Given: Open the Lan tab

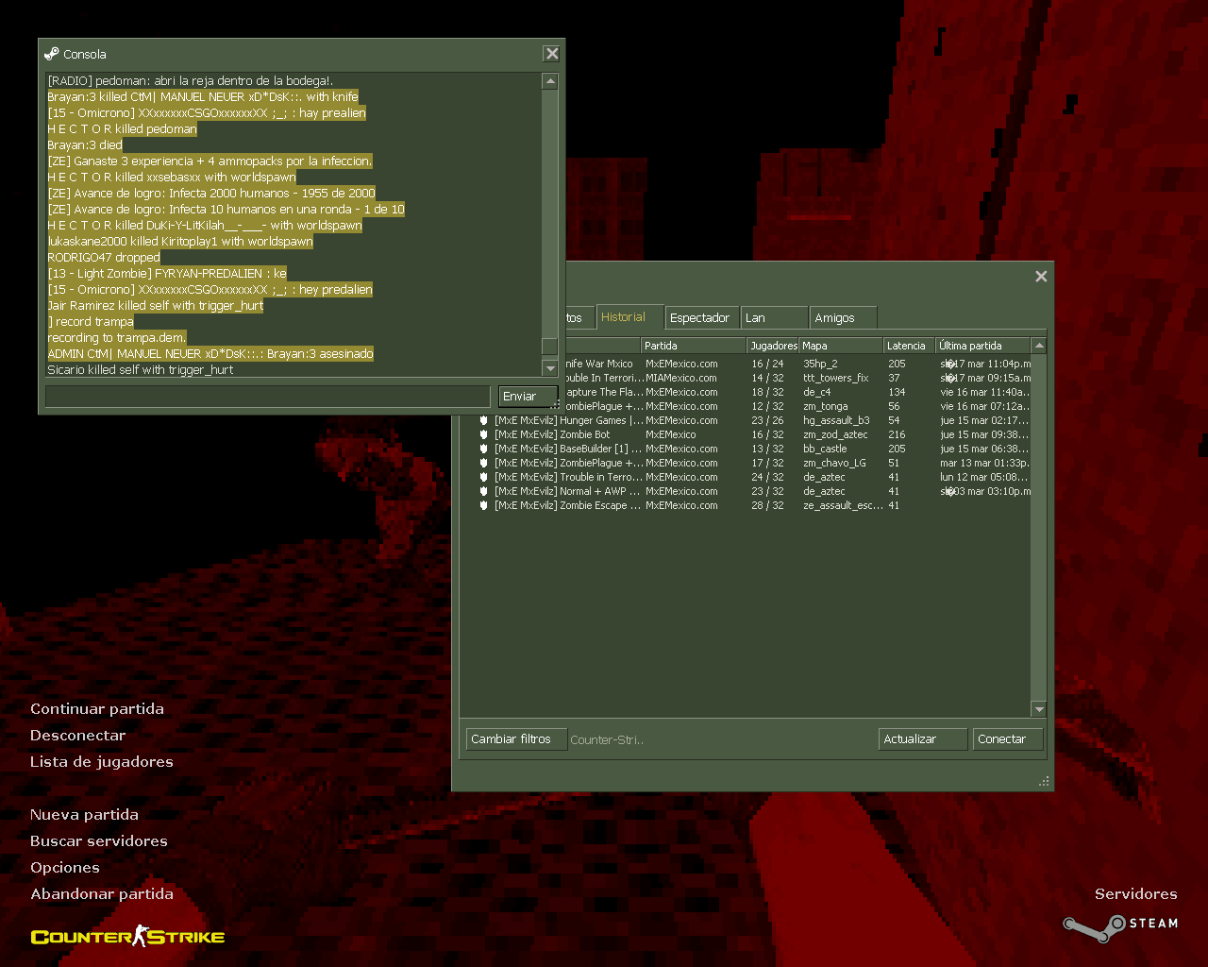Looking at the screenshot, I should click(774, 317).
